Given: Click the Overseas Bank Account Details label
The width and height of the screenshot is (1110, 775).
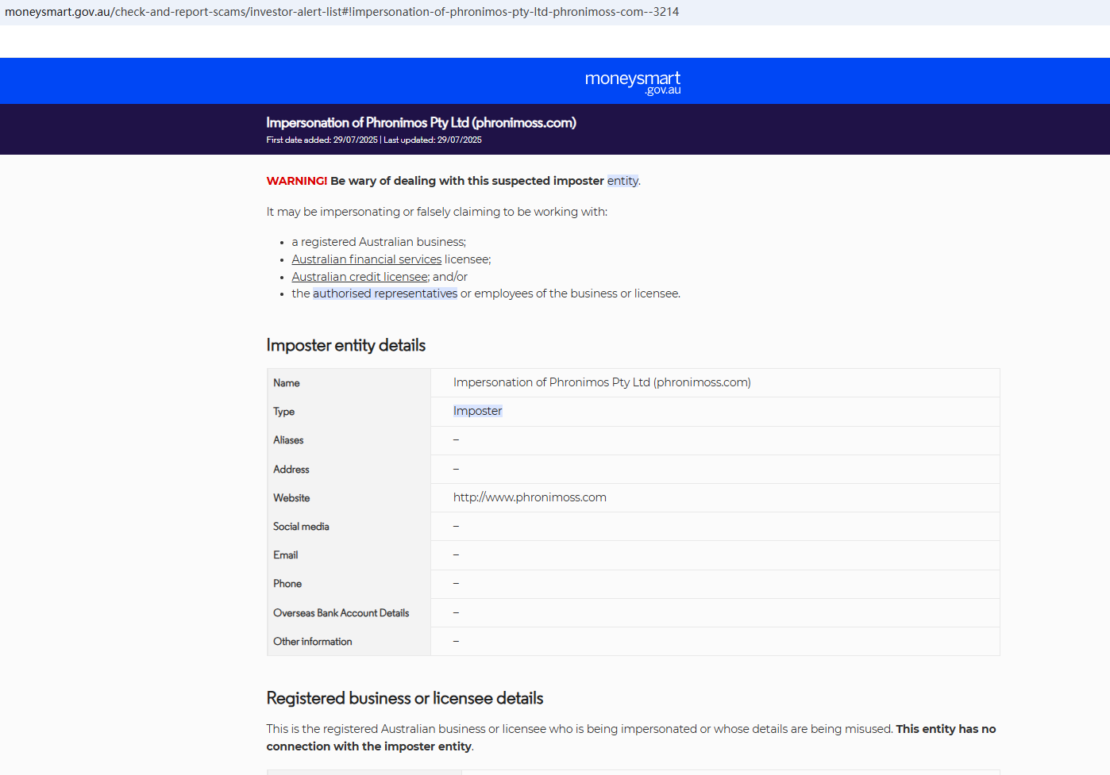Looking at the screenshot, I should [x=341, y=613].
